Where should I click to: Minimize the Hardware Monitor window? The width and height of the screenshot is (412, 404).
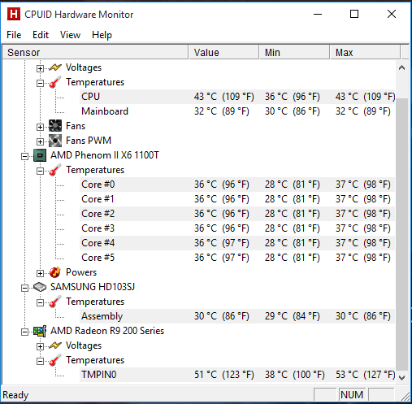[x=318, y=14]
